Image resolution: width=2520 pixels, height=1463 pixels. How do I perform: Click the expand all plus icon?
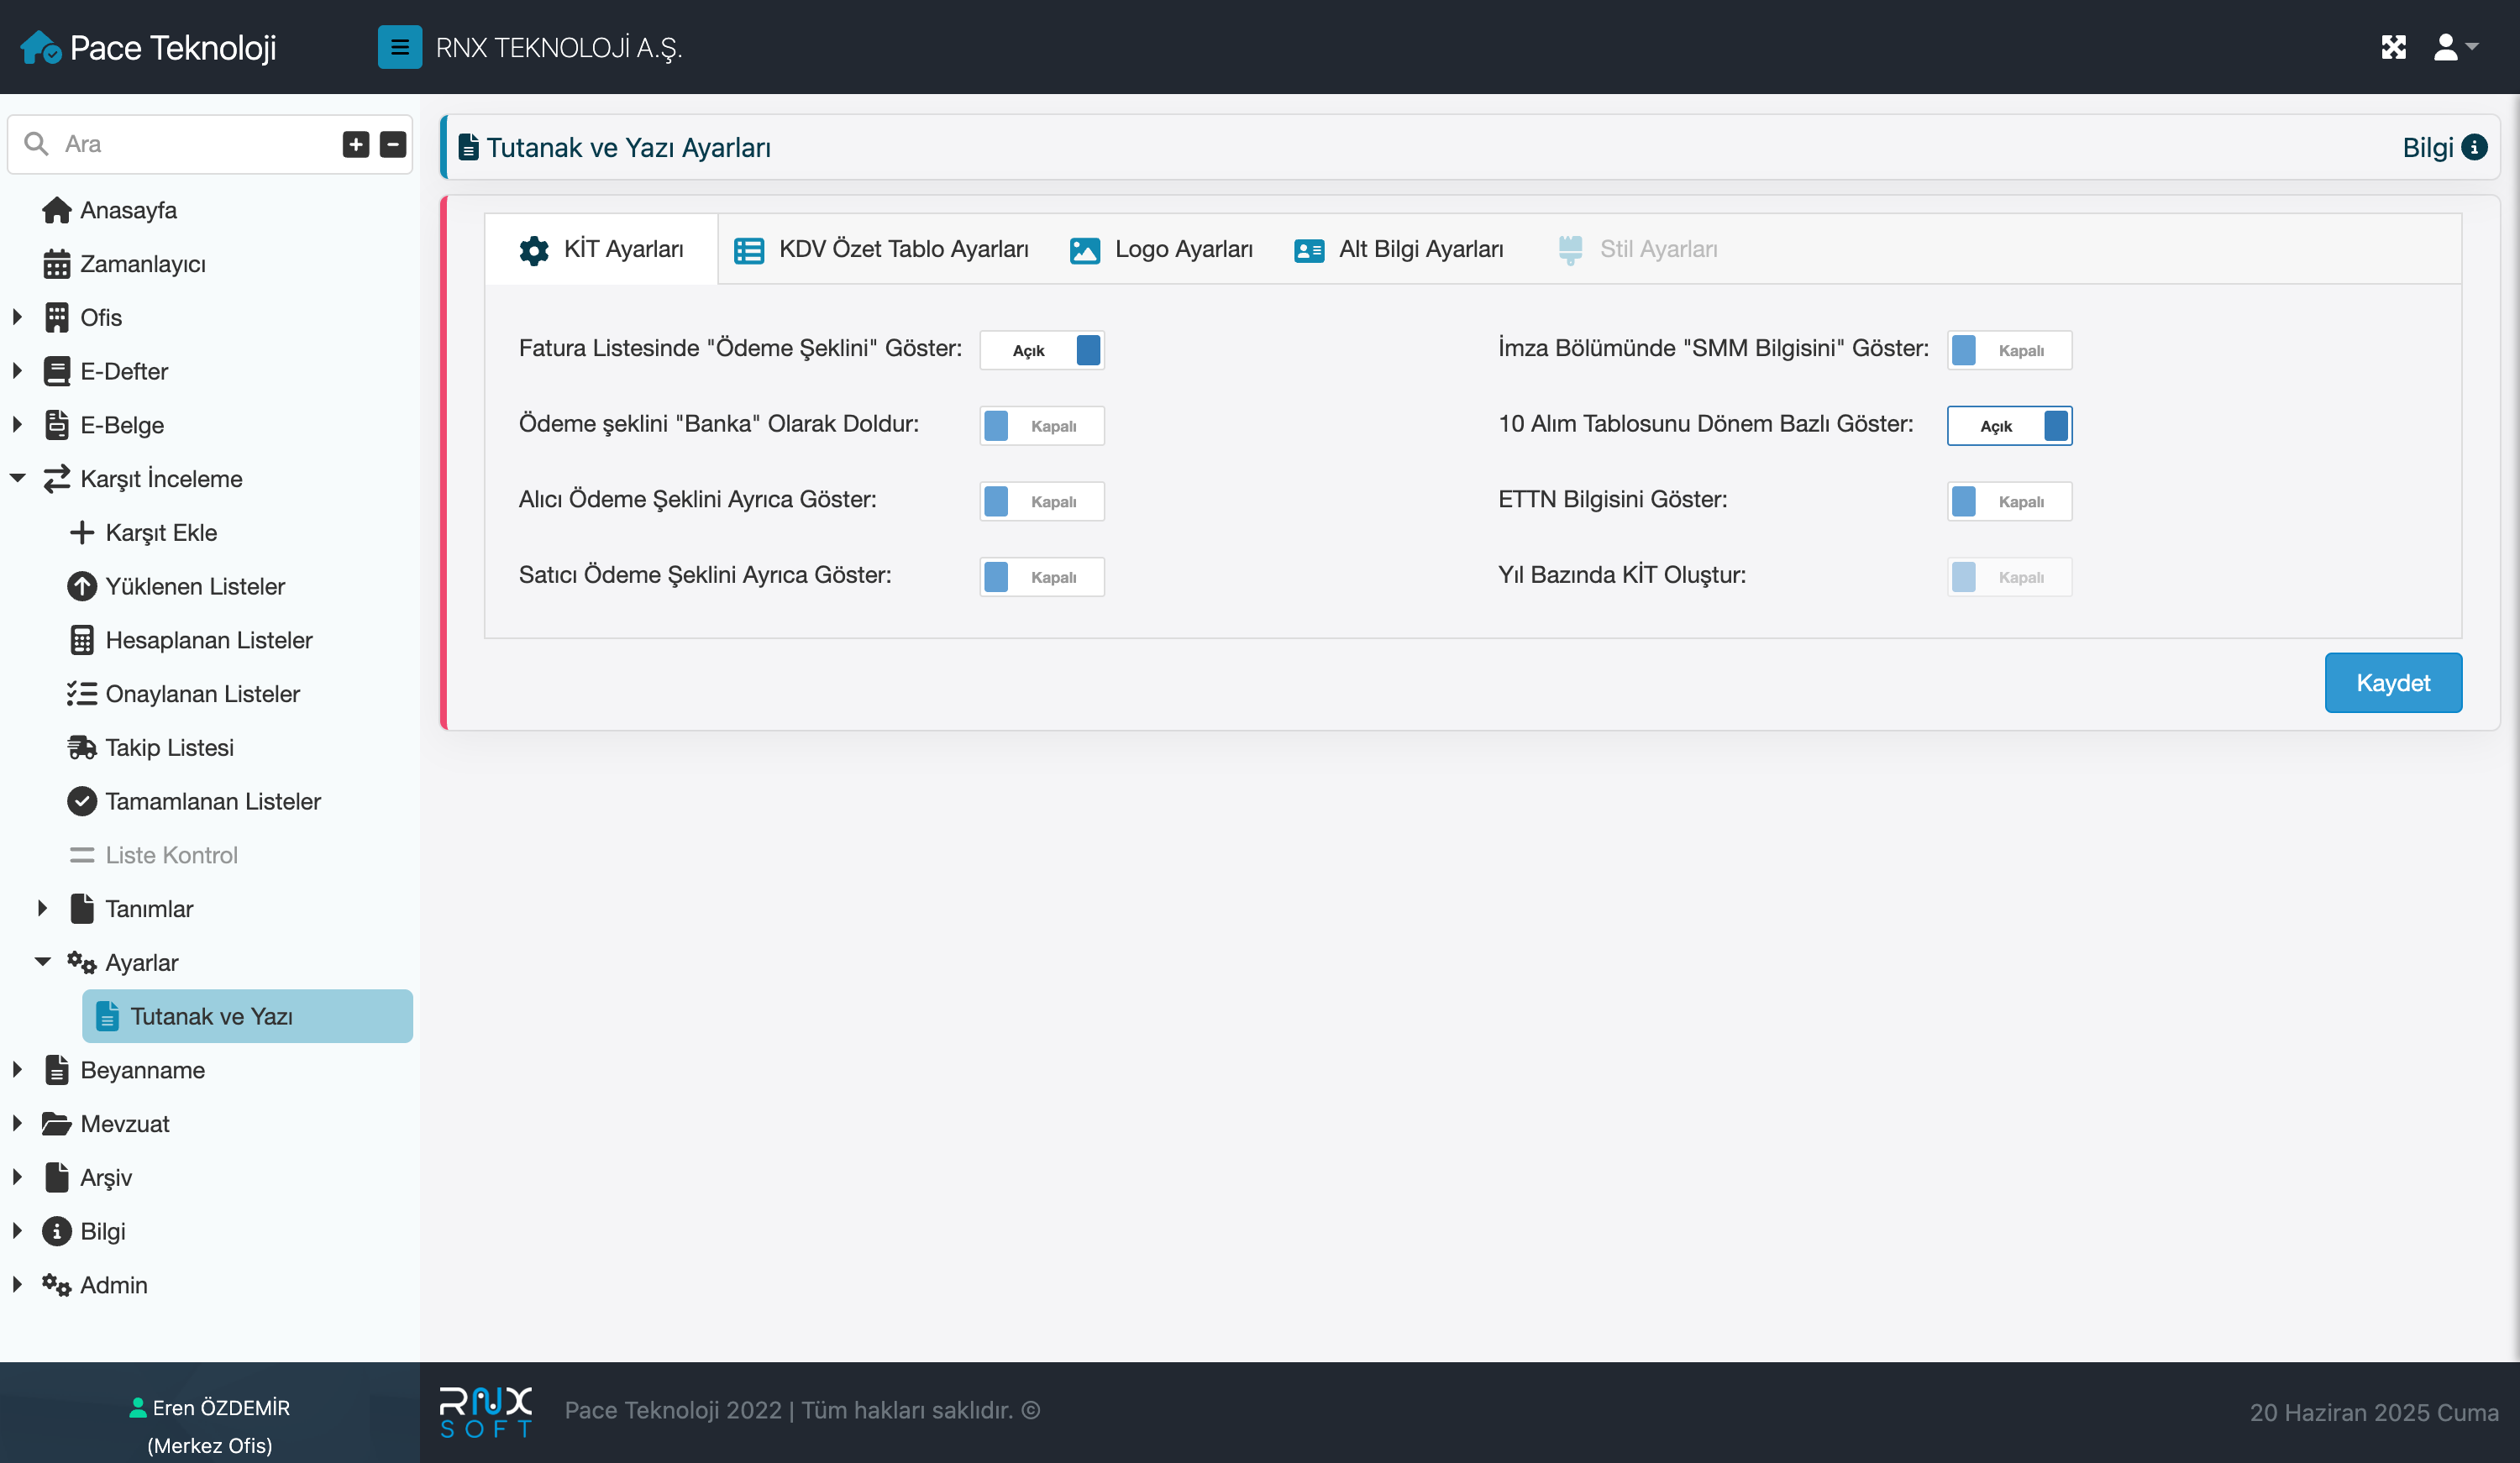tap(355, 144)
